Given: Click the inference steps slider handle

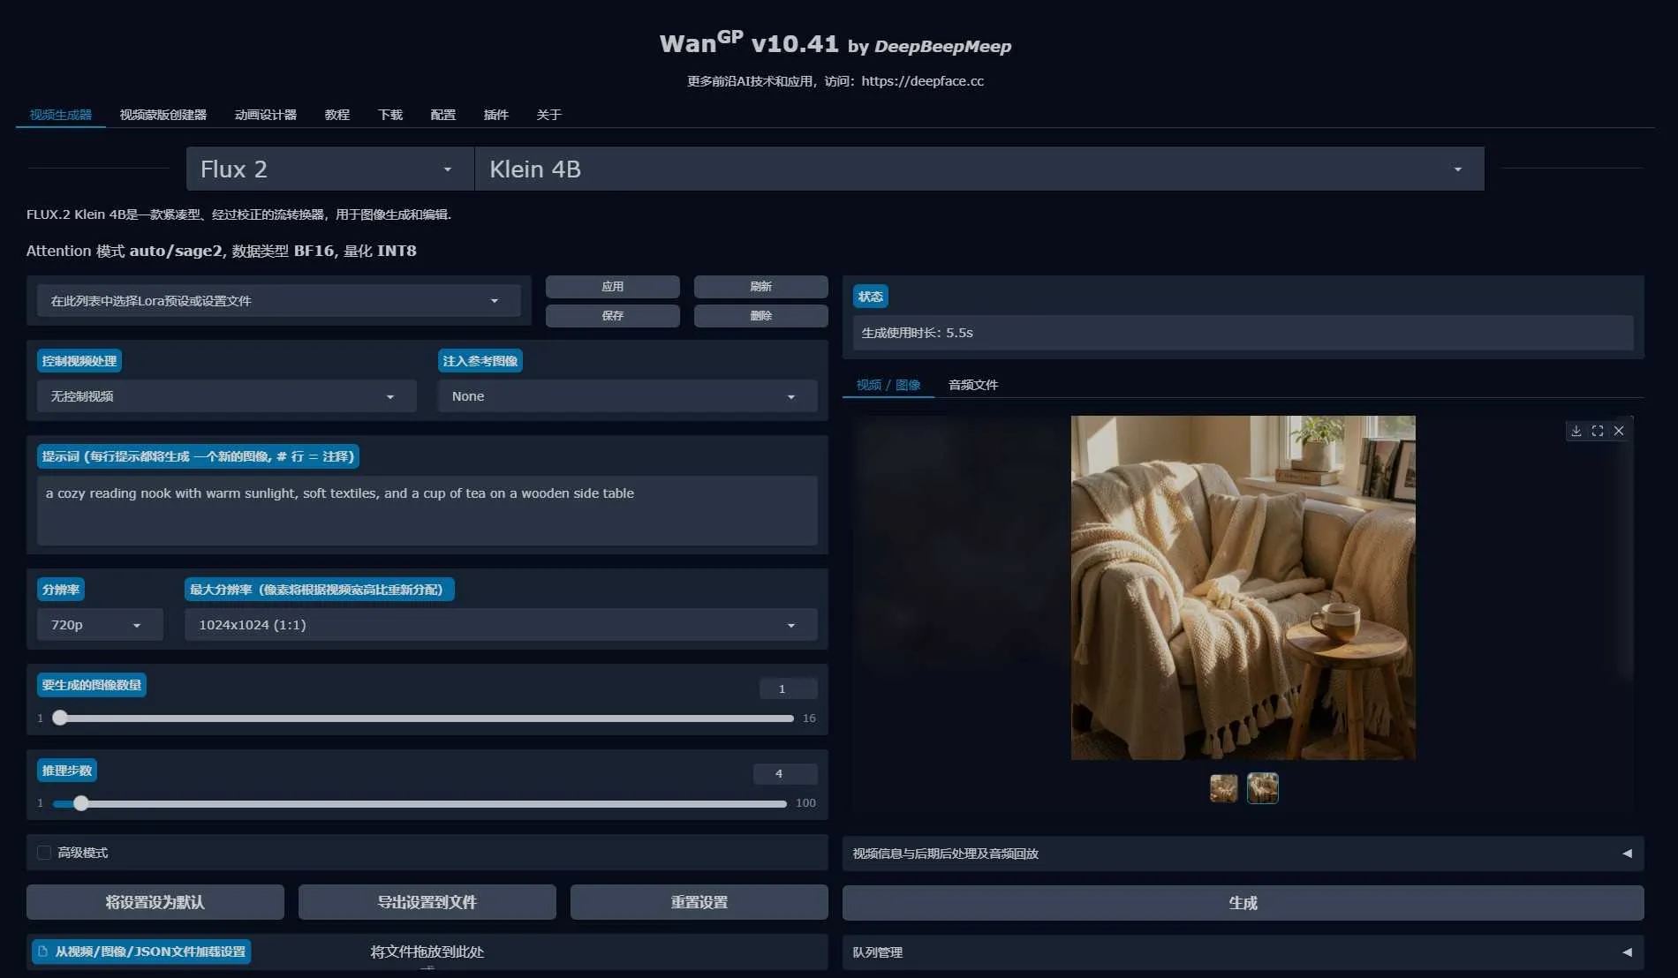Looking at the screenshot, I should click(x=81, y=803).
